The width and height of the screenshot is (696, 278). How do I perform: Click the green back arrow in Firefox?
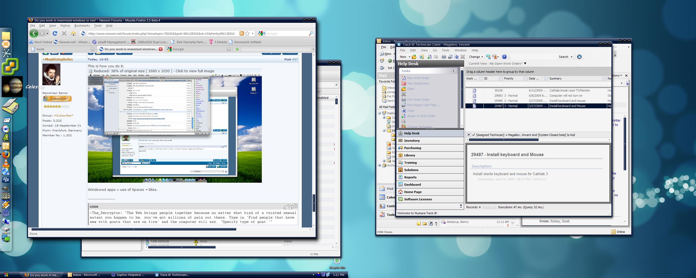click(34, 33)
